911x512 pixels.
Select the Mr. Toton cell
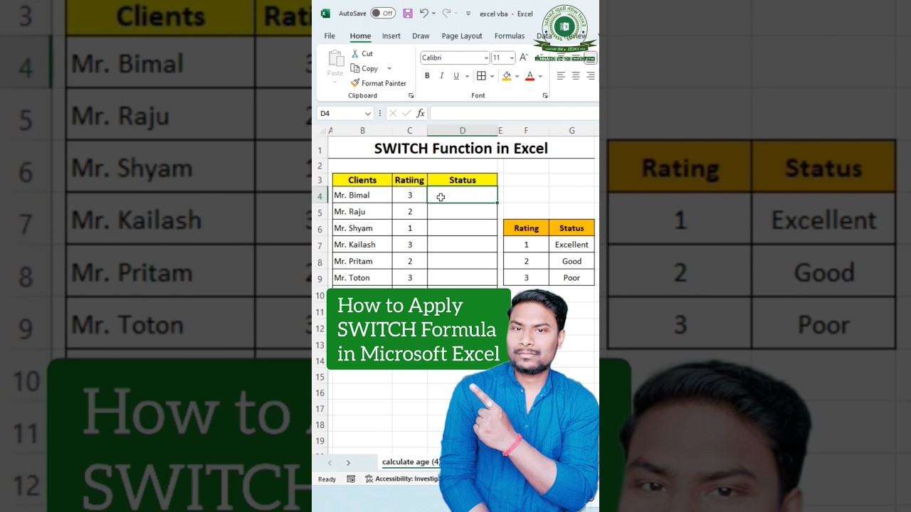(x=362, y=278)
